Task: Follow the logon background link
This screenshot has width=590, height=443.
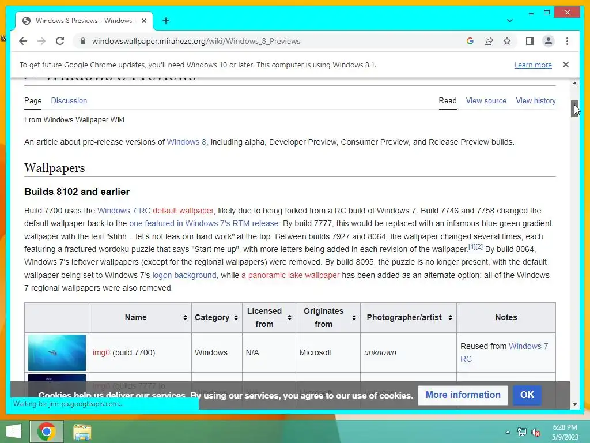Action: pos(184,275)
